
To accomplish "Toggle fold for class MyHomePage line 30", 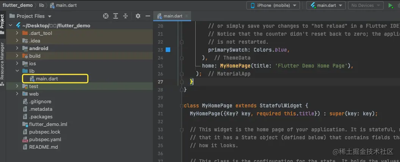I will (x=182, y=105).
